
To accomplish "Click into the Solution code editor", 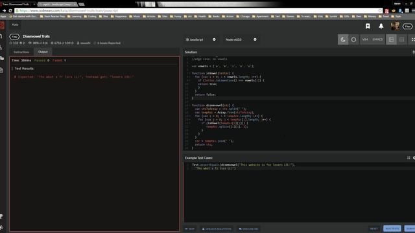I will (299, 103).
